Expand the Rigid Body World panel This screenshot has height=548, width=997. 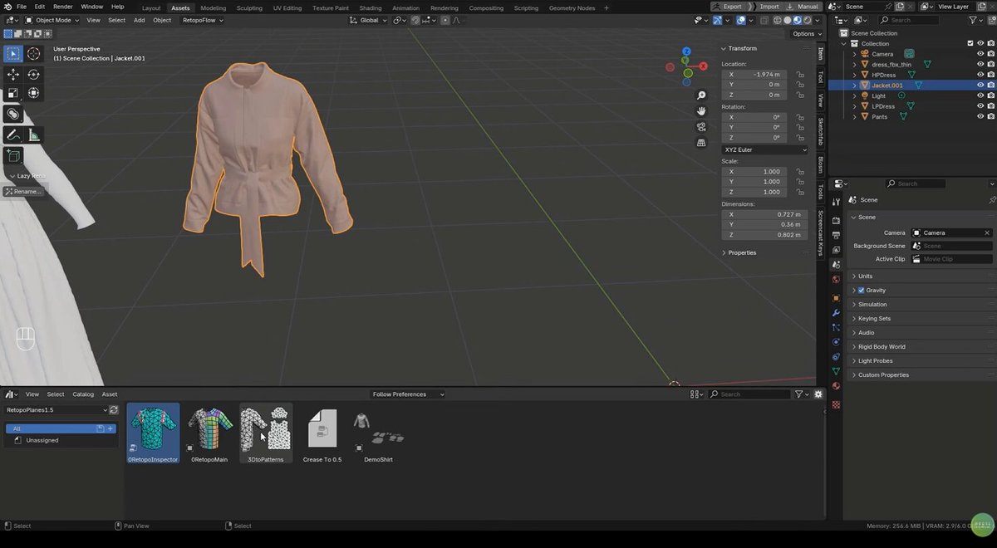point(882,346)
